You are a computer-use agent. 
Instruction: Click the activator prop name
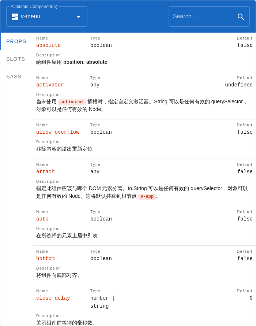(50, 85)
